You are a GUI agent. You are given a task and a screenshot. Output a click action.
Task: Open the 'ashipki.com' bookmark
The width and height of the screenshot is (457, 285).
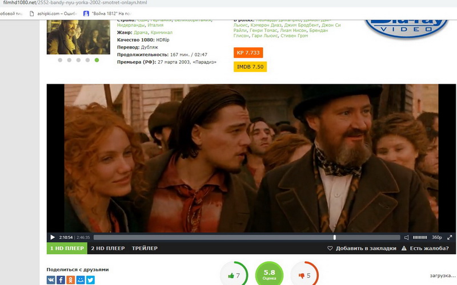click(53, 13)
